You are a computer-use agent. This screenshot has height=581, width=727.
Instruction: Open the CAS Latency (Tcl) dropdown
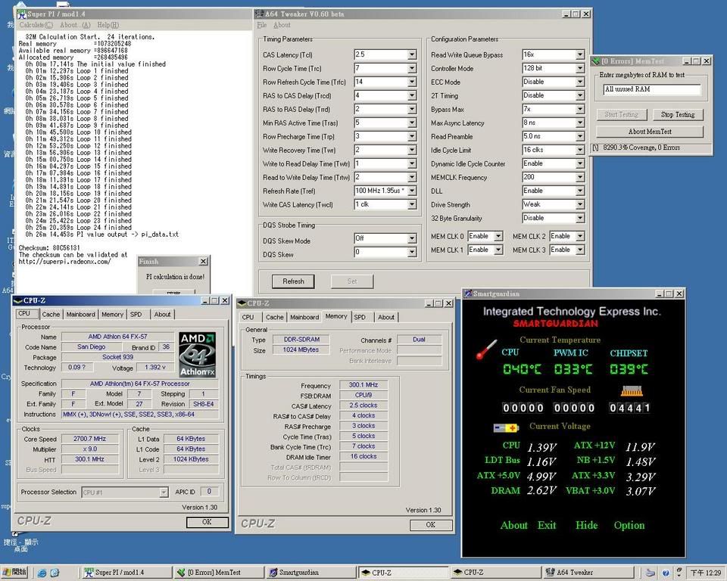[412, 54]
